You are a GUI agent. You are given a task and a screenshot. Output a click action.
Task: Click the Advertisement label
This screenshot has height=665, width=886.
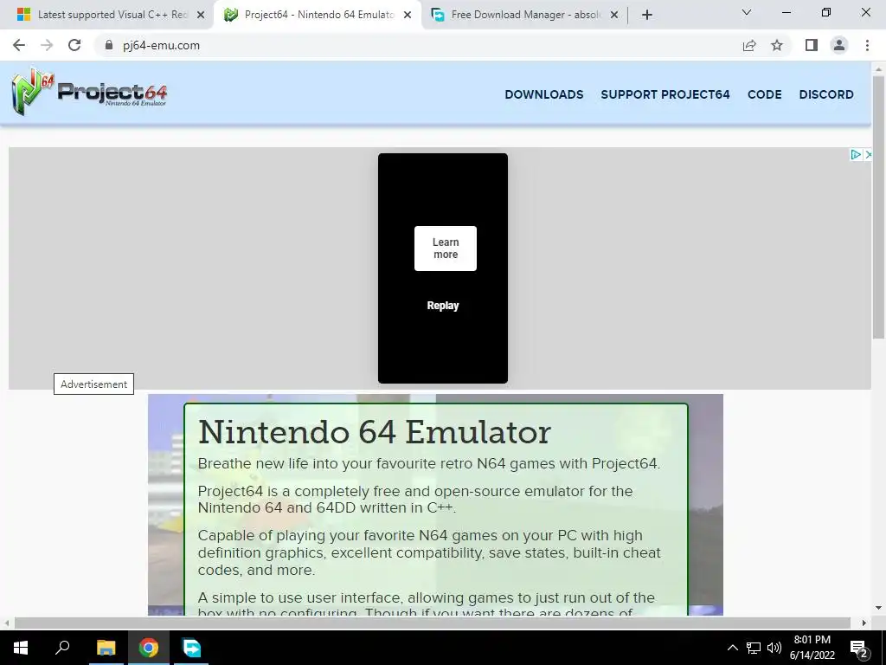click(93, 384)
